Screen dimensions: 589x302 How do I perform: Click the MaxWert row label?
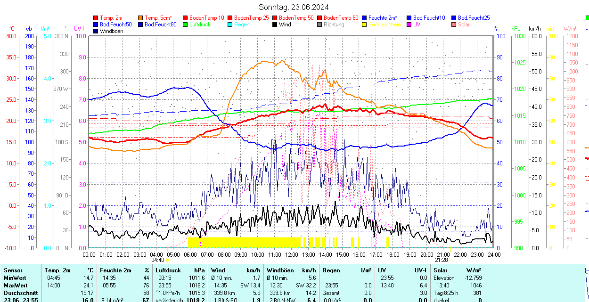click(16, 286)
